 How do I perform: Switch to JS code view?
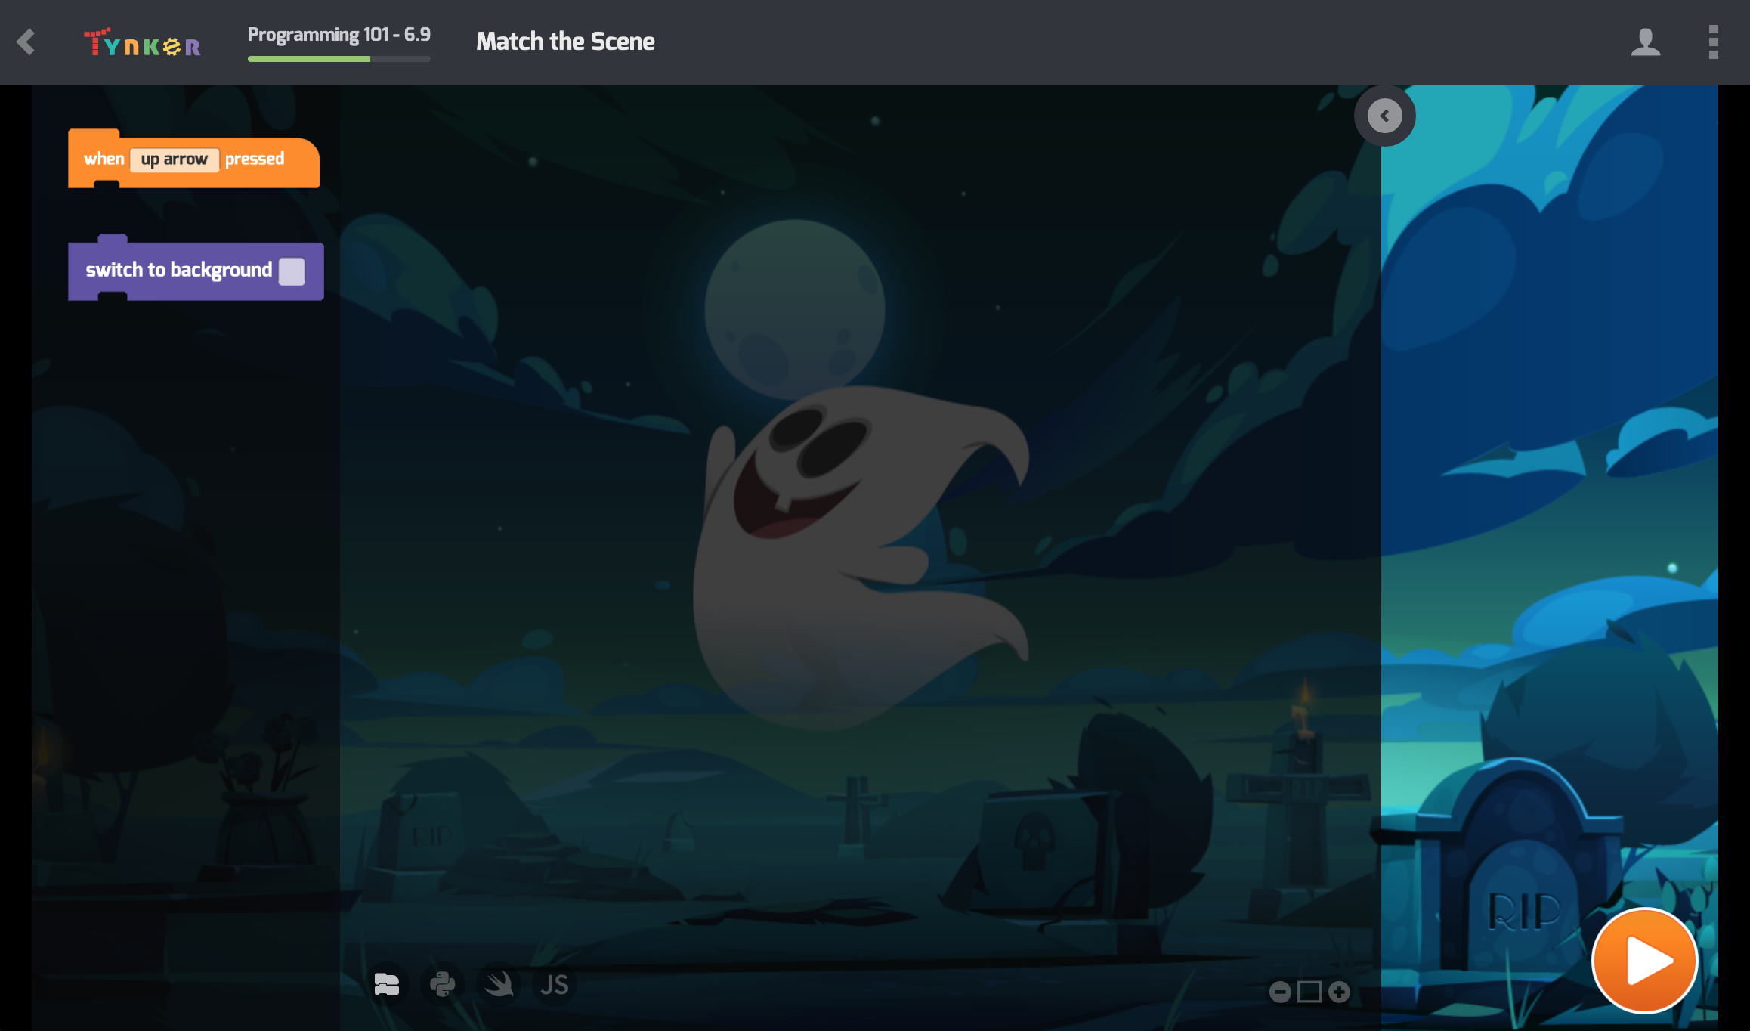[554, 984]
